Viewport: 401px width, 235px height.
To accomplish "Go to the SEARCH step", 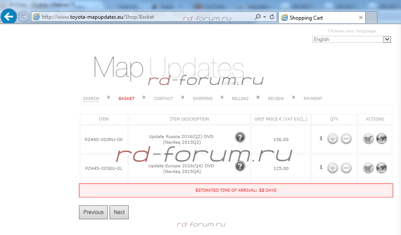I will tap(91, 99).
